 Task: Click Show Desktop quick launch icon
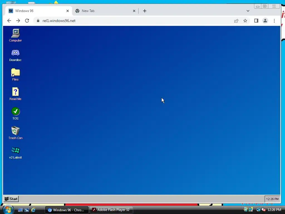coord(20,210)
